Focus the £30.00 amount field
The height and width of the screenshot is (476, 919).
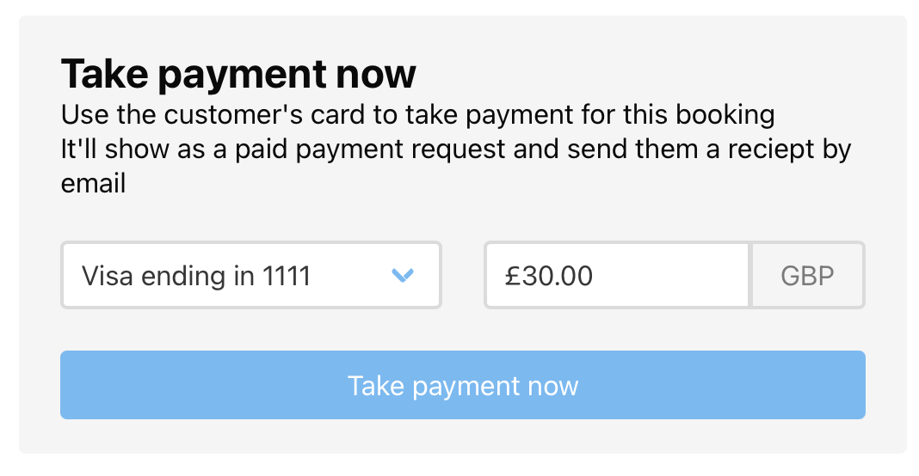click(x=617, y=275)
